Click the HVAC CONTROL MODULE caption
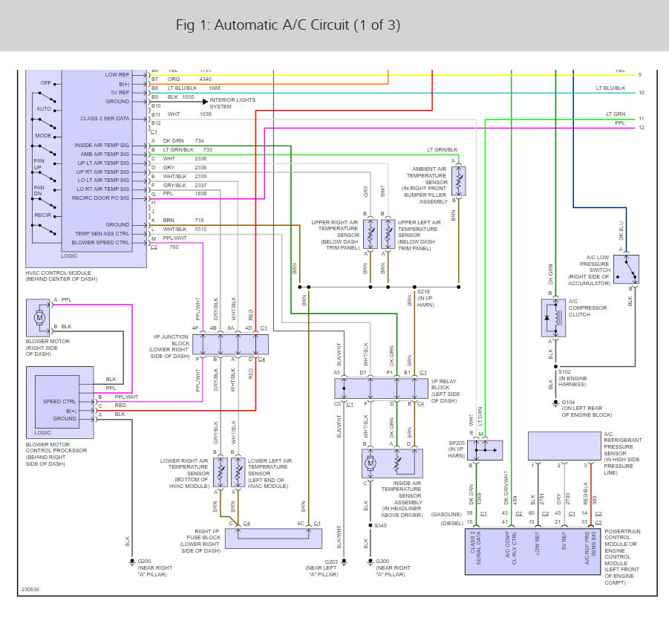This screenshot has width=669, height=618. 61,276
